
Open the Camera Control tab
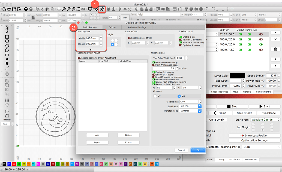264,92
